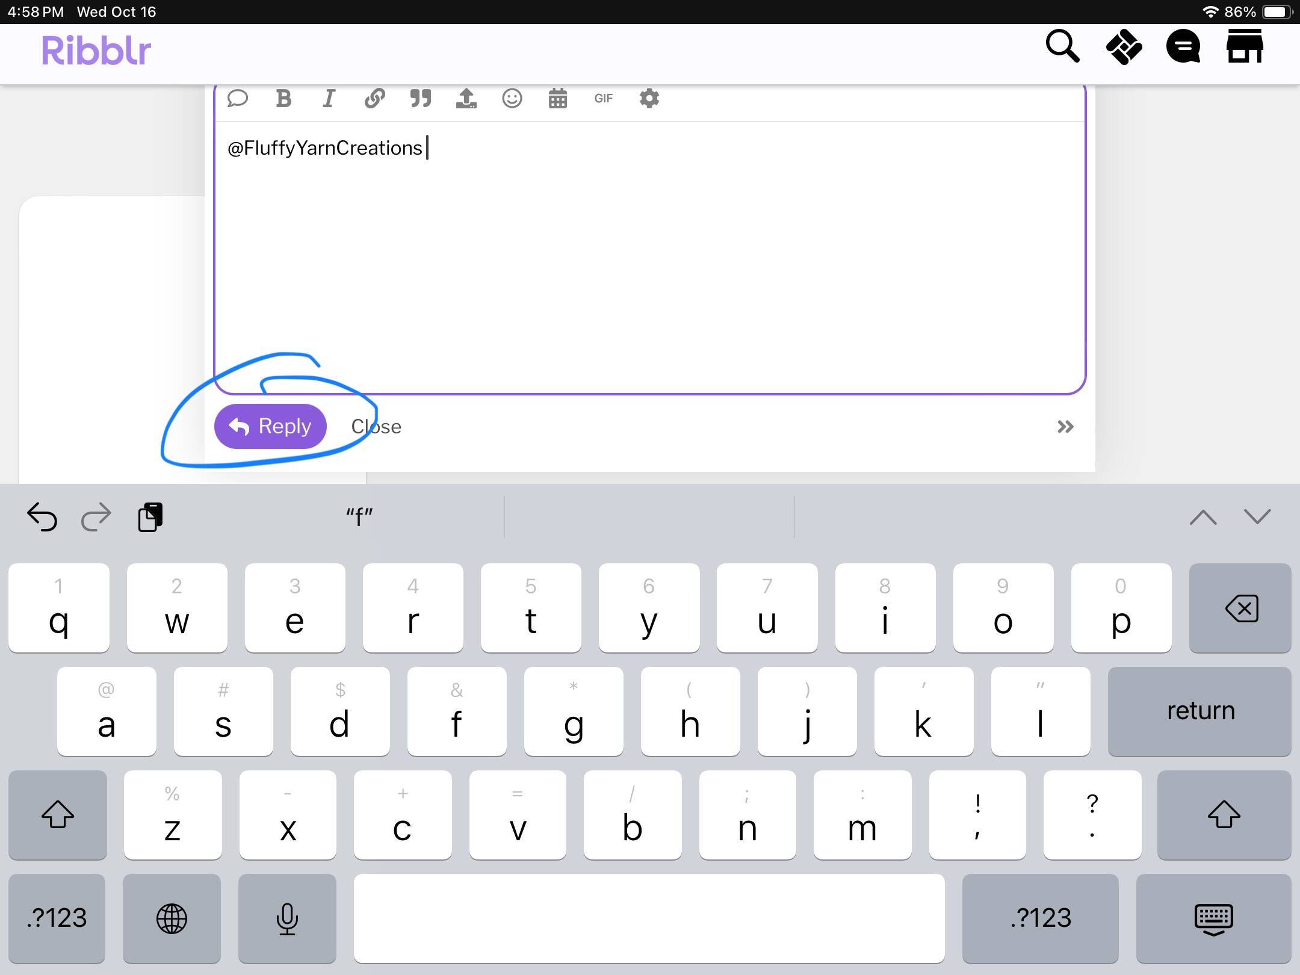Insert a hyperlink with the link icon
Viewport: 1300px width, 975px height.
[374, 98]
